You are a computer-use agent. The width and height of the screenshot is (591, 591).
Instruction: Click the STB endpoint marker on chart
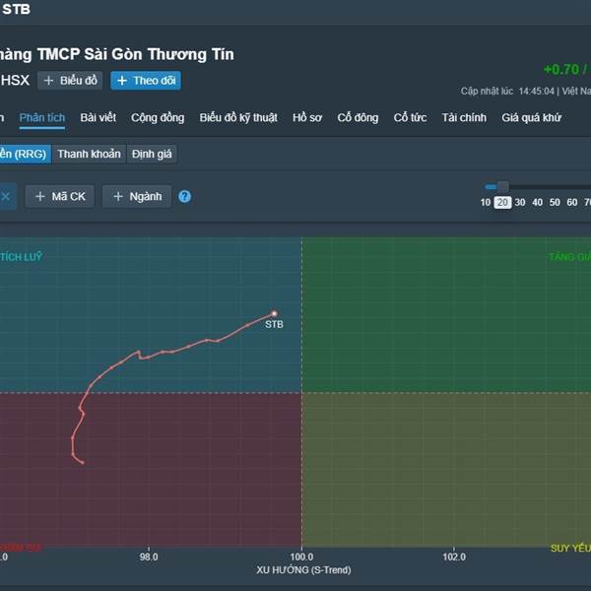[x=275, y=313]
